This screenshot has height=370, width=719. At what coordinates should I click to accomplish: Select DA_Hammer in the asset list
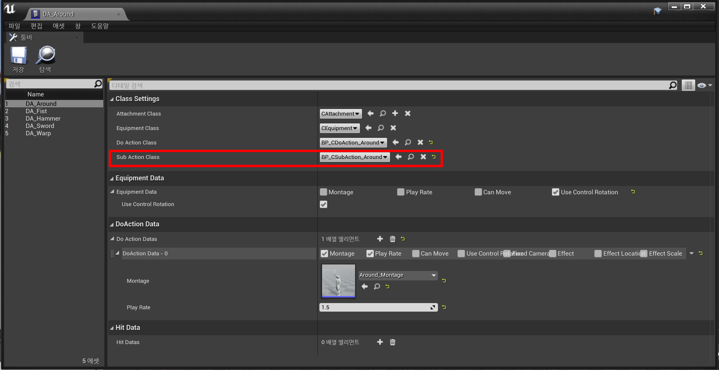(43, 119)
